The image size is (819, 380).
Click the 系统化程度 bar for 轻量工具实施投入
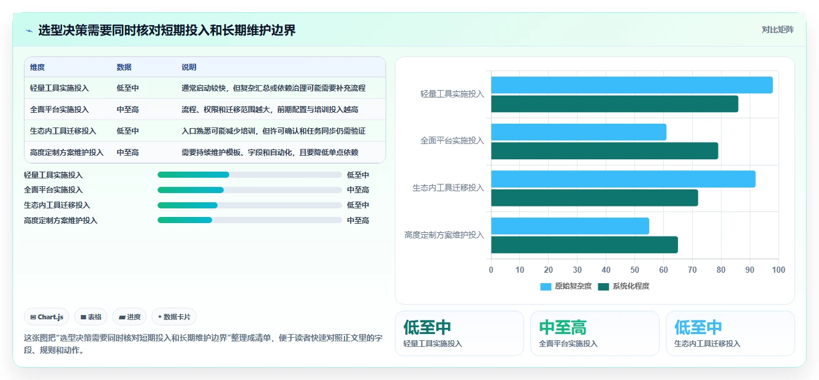pyautogui.click(x=614, y=104)
